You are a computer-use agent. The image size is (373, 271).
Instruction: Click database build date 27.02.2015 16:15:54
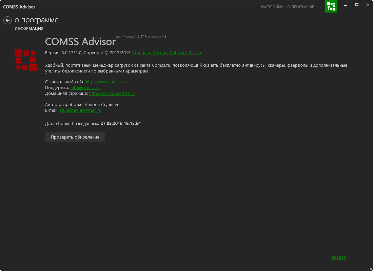[x=121, y=123]
